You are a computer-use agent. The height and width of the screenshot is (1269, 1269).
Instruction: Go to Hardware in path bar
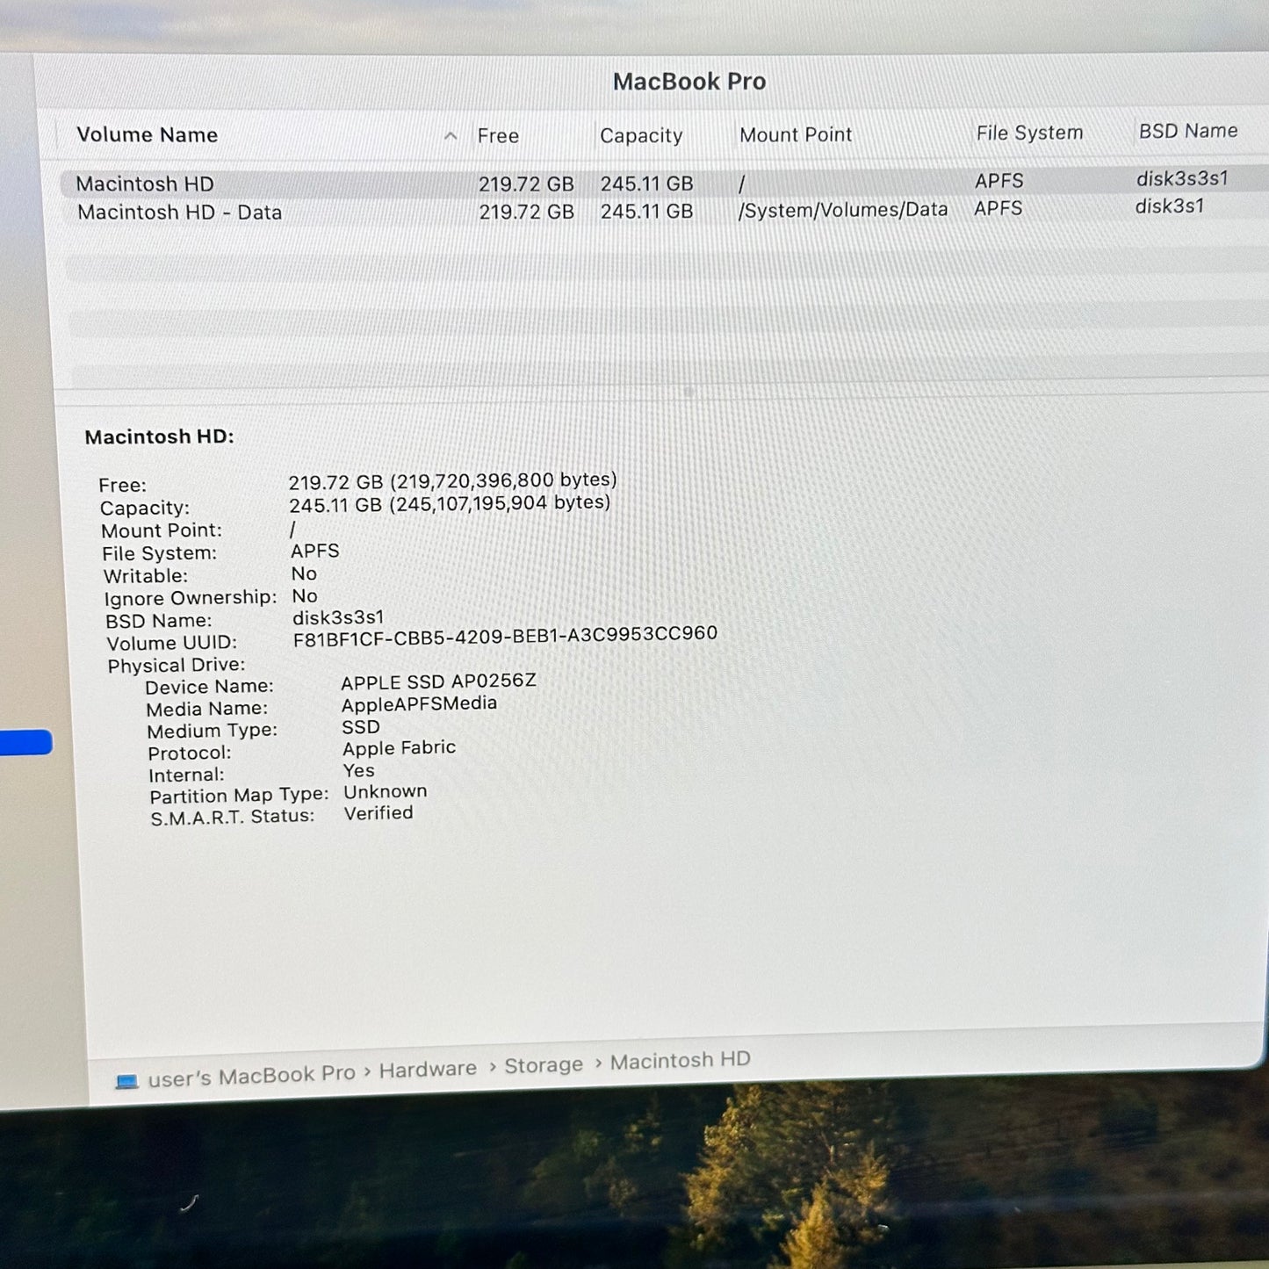[x=428, y=1070]
